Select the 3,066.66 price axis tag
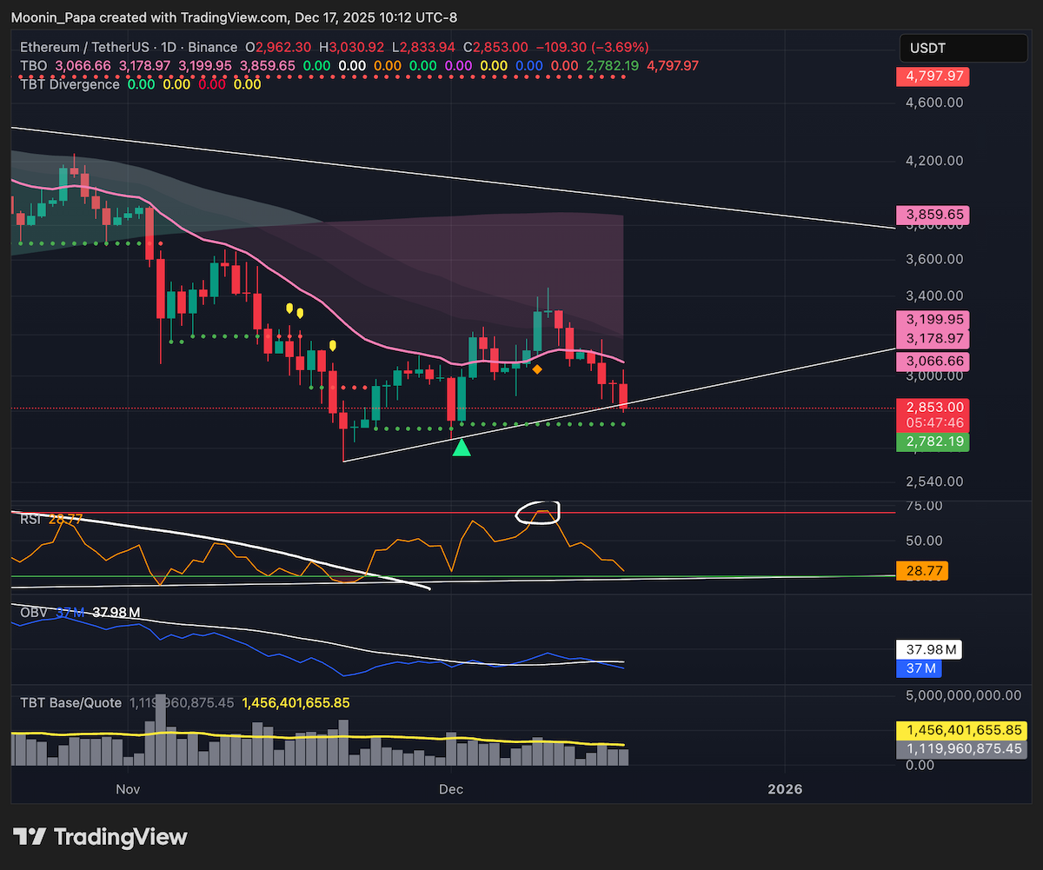 (932, 360)
